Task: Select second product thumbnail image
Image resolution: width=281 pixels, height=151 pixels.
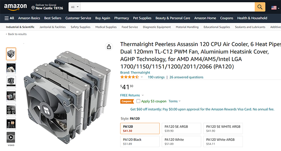Action: (11, 68)
